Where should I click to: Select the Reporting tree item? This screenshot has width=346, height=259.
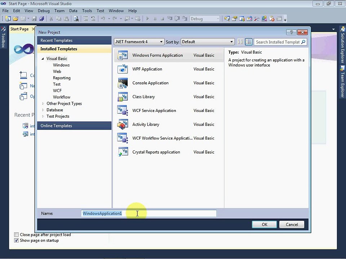pyautogui.click(x=62, y=78)
